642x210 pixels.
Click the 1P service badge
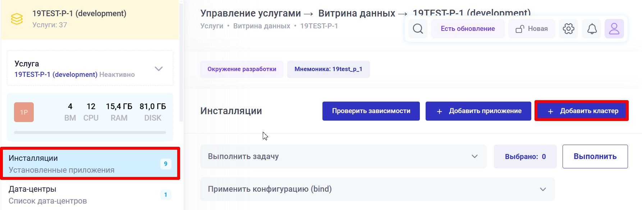click(x=24, y=112)
